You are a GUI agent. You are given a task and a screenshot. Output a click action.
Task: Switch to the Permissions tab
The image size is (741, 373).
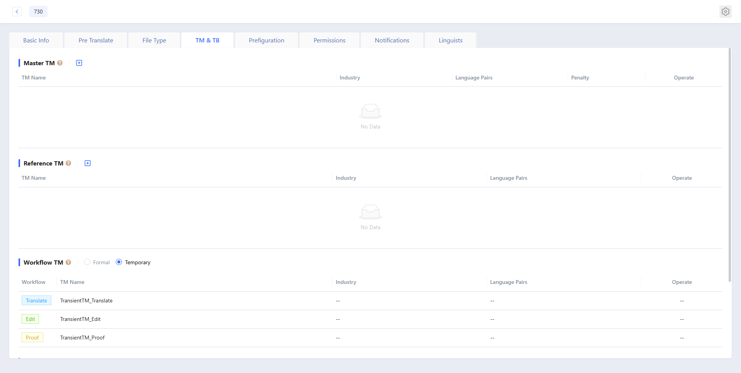point(330,40)
